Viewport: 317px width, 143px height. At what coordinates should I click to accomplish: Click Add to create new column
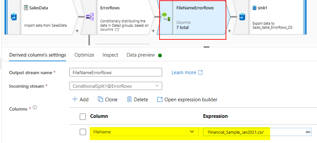point(80,100)
